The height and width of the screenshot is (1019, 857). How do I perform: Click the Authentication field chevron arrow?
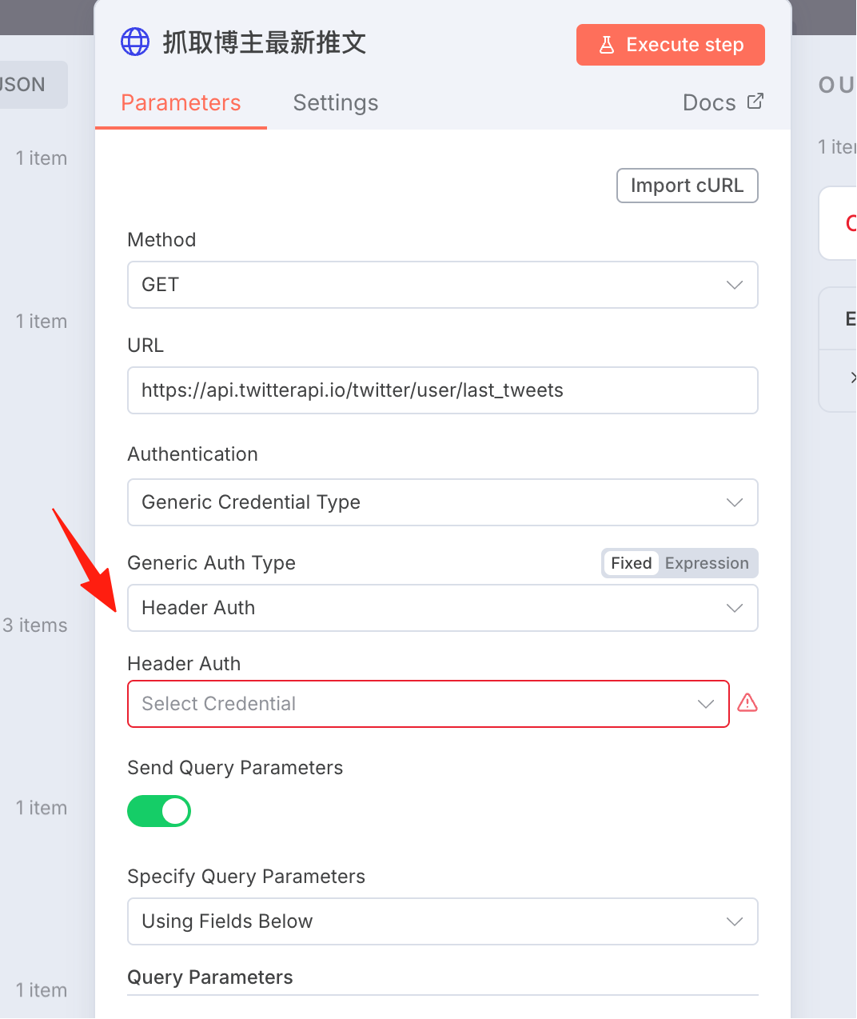735,502
